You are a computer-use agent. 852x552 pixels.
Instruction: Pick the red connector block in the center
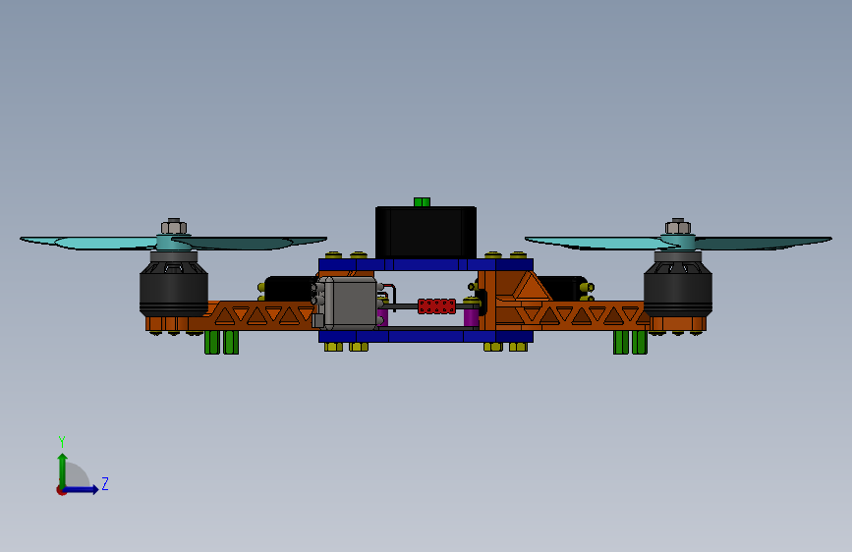pyautogui.click(x=437, y=306)
